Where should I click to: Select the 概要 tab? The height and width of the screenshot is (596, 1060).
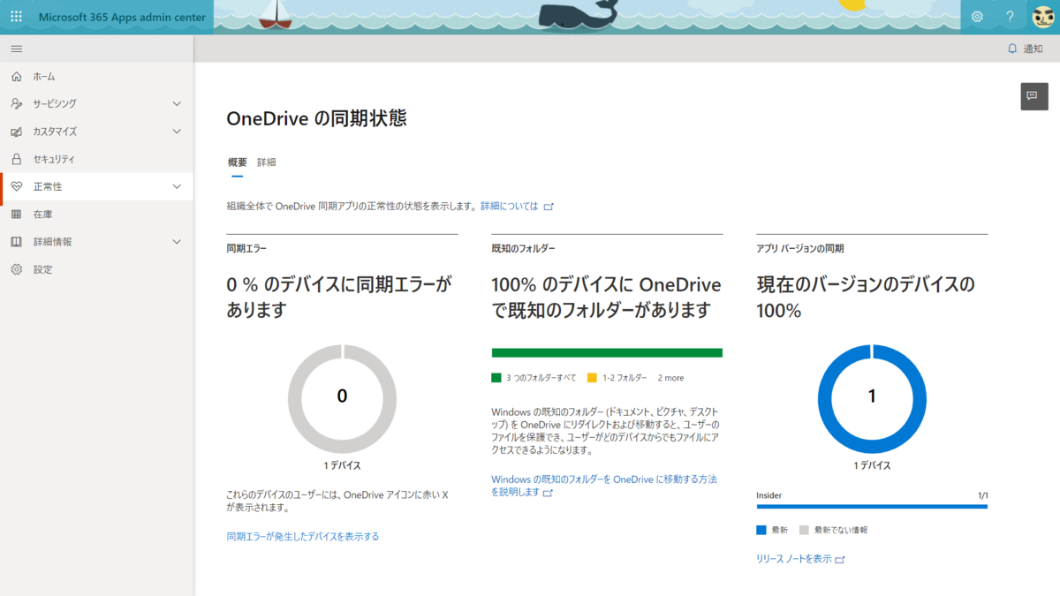[x=238, y=162]
